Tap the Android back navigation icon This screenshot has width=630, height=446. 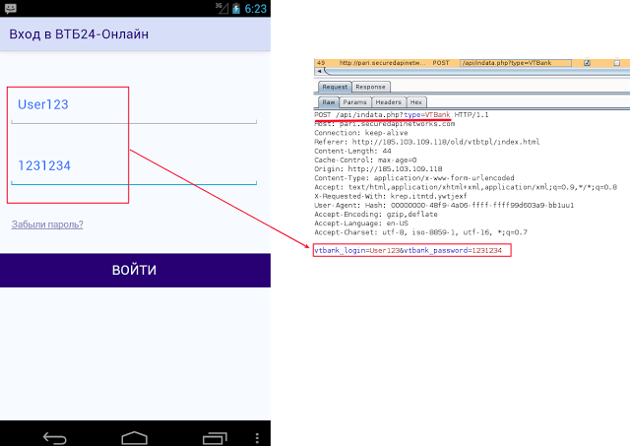56,435
